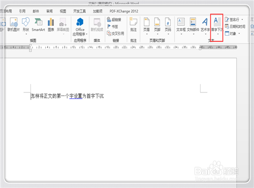
Task: Open the 开发工具 Developer tab
Action: pyautogui.click(x=79, y=11)
